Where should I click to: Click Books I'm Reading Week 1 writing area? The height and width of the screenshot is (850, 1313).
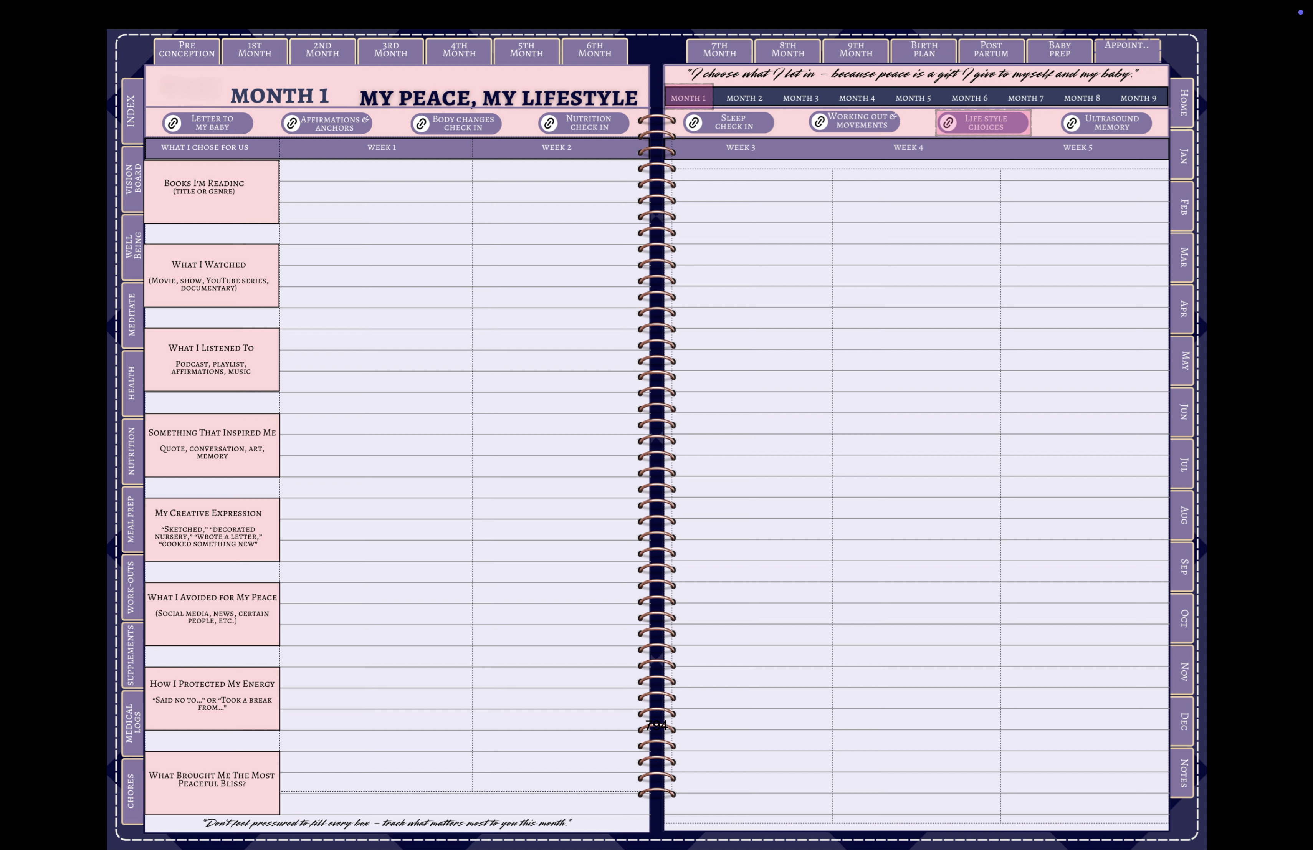(x=376, y=192)
